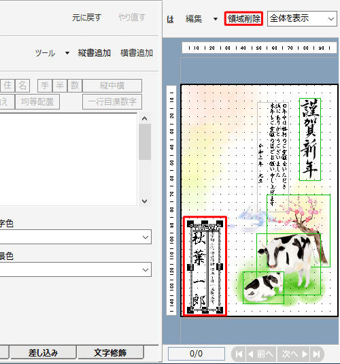Click the bottom-left resize handle of sender frame
This screenshot has width=340, height=364.
coord(190,310)
